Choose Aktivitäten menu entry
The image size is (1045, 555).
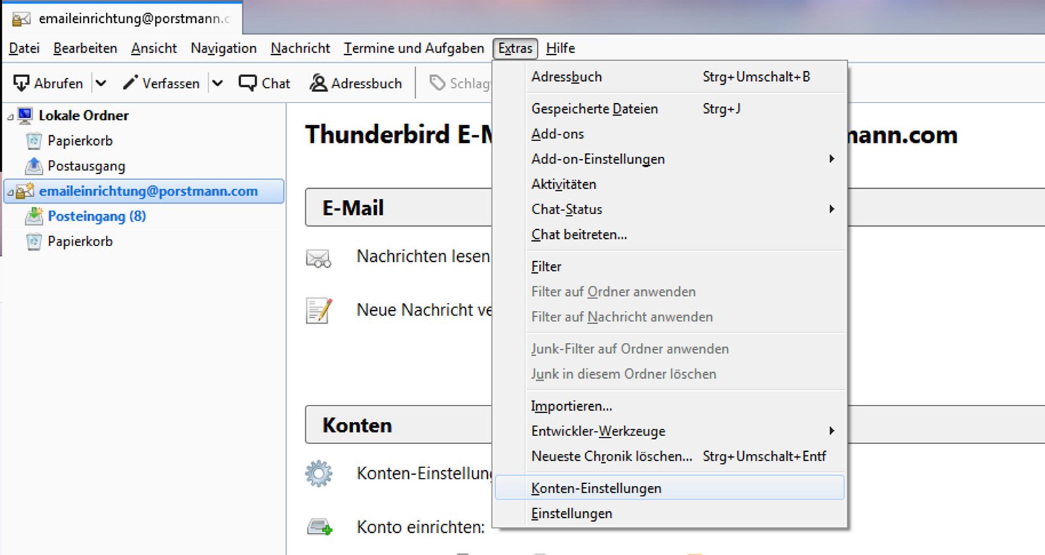point(669,184)
